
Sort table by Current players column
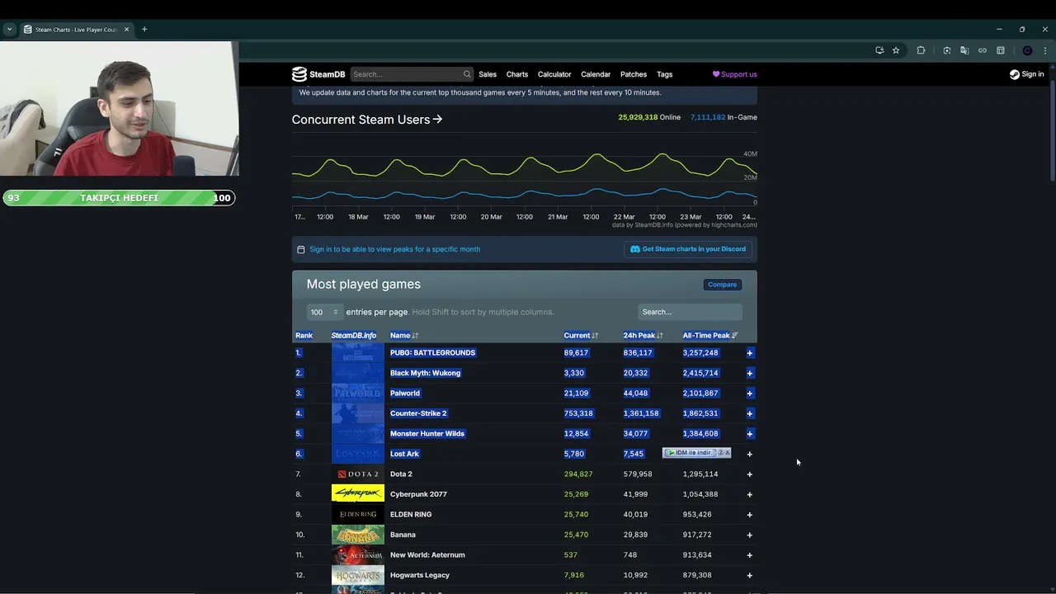(x=581, y=336)
